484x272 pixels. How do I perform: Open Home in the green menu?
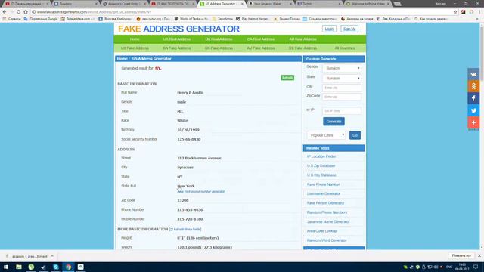(x=135, y=39)
